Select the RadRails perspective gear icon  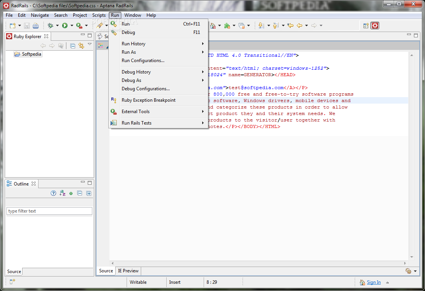click(x=375, y=26)
